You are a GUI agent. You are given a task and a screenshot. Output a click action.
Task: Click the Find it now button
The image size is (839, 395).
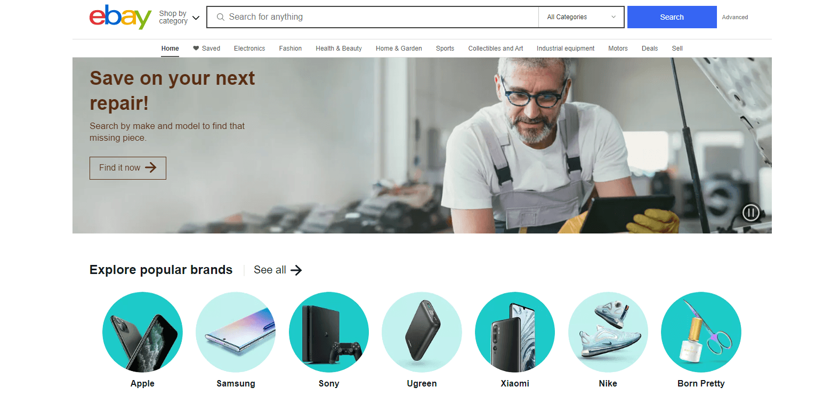click(x=128, y=168)
